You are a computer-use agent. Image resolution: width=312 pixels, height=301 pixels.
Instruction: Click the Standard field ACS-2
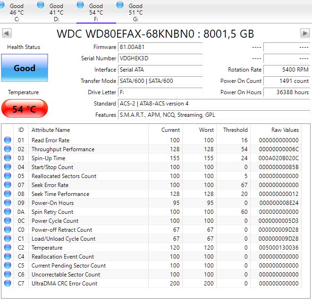[214, 104]
